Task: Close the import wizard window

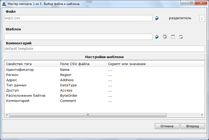Action: coord(201,3)
